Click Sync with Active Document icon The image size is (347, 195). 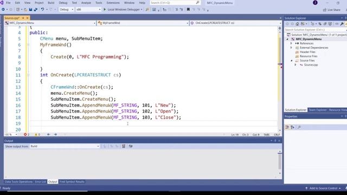point(320,24)
